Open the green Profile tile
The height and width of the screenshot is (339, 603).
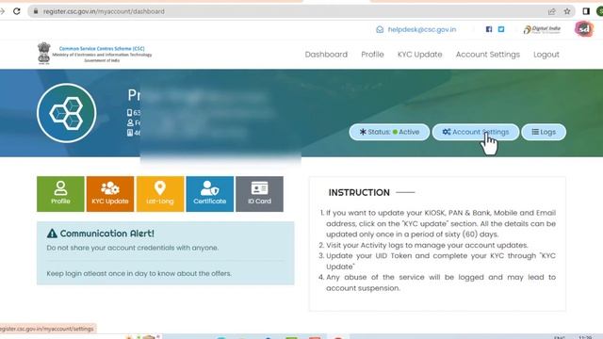(x=60, y=194)
